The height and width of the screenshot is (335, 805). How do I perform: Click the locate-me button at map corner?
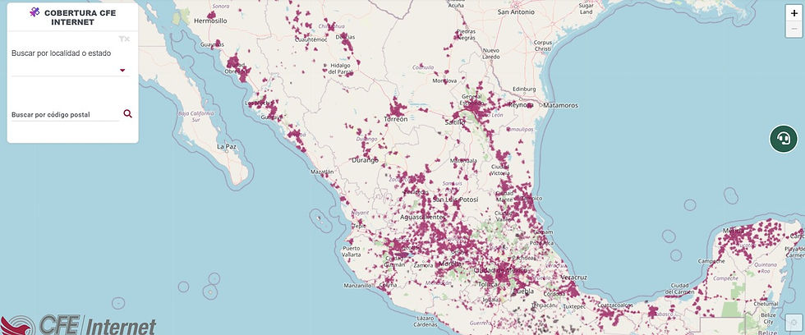[794, 324]
